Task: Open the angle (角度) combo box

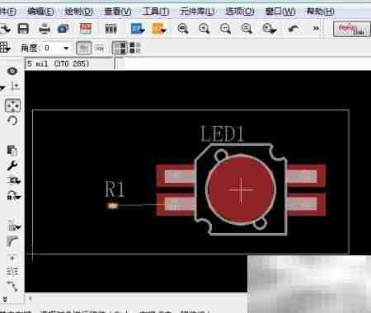Action: [57, 49]
